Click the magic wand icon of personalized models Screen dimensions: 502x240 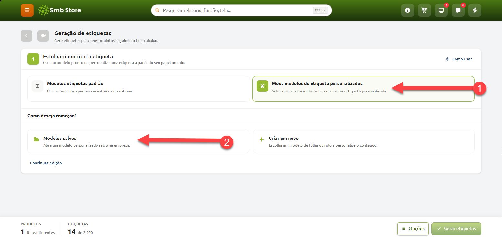(262, 86)
